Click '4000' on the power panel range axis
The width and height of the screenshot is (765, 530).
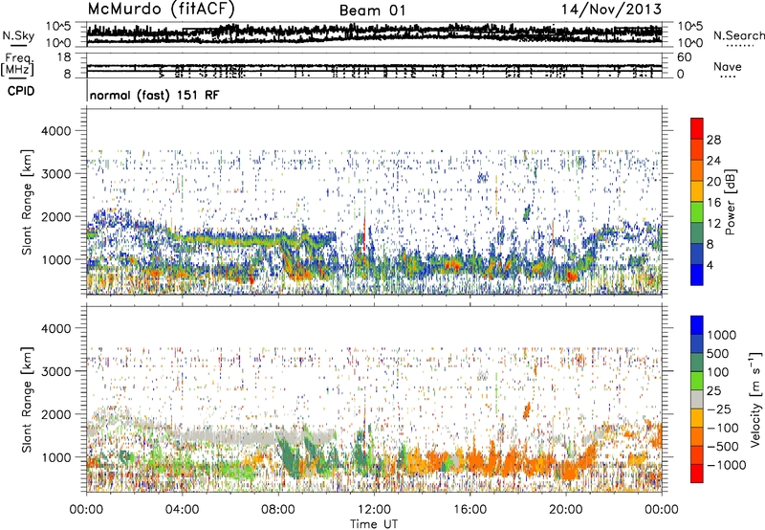point(55,131)
